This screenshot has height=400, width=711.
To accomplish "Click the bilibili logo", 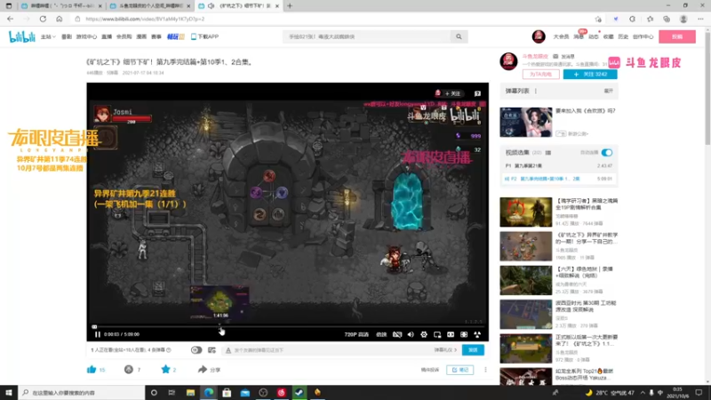I will 21,36.
